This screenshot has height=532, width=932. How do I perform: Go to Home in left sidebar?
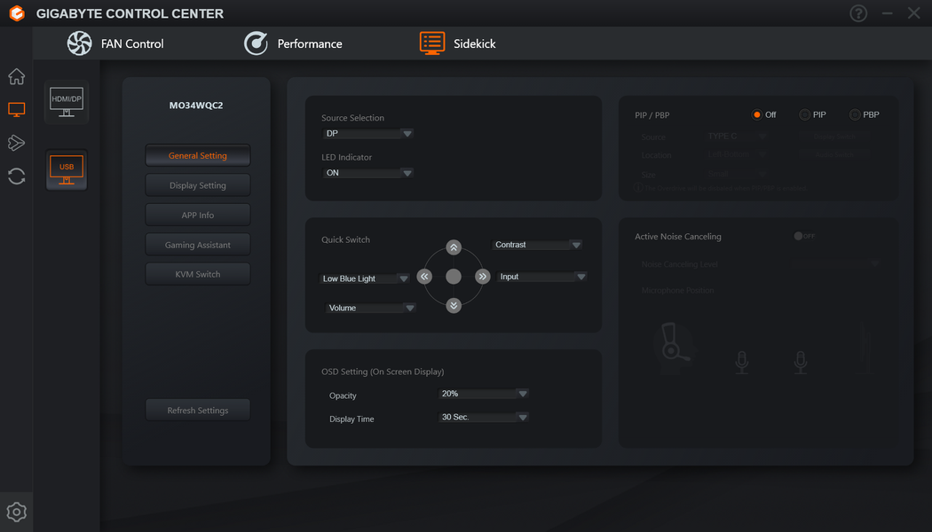coord(17,76)
